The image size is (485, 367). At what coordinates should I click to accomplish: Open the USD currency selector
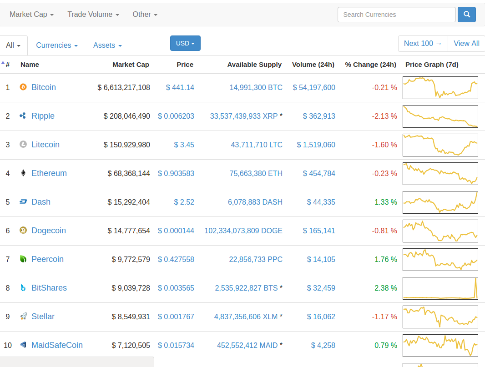click(x=185, y=43)
